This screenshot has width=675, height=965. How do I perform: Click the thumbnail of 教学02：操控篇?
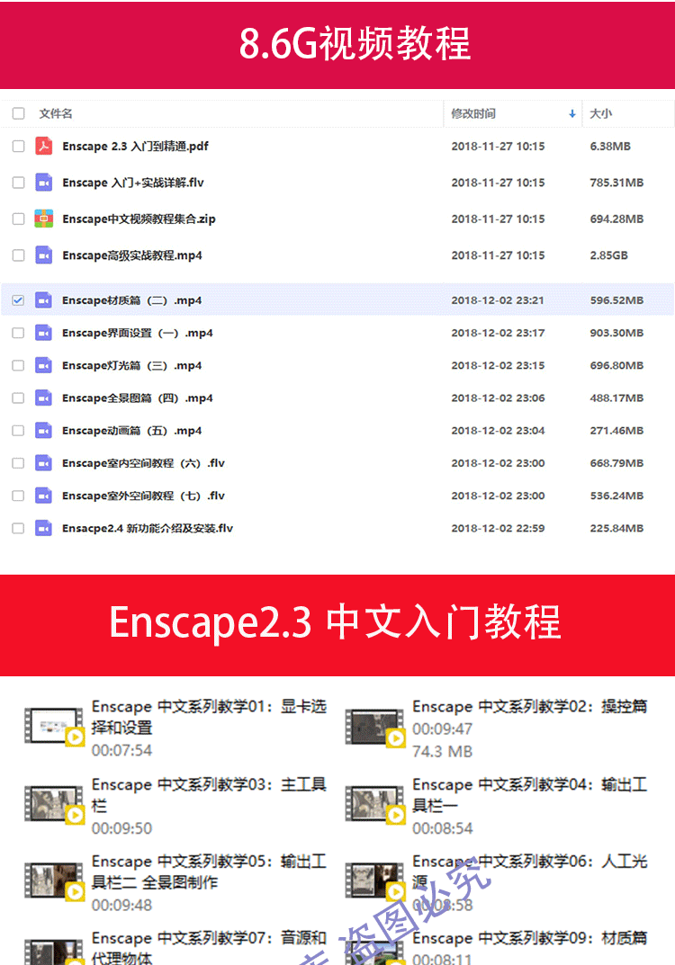(374, 727)
